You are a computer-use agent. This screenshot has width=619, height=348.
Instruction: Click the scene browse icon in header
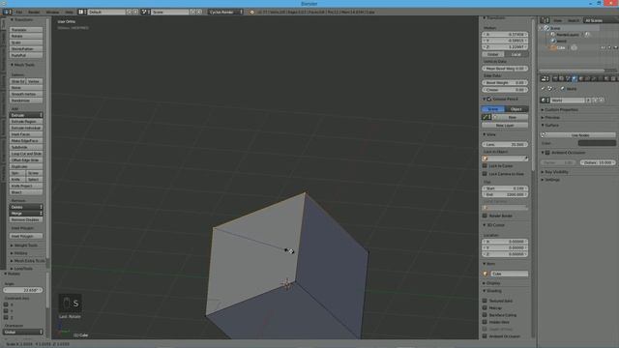145,12
